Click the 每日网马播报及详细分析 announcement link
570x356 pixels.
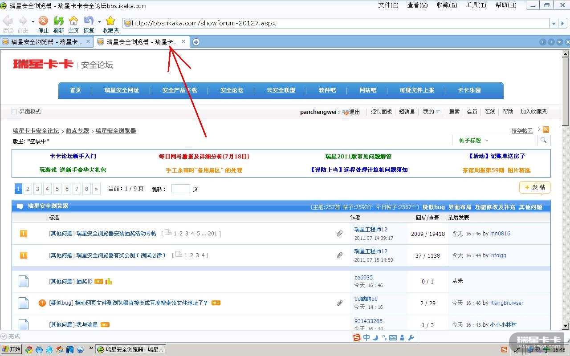[x=204, y=157]
